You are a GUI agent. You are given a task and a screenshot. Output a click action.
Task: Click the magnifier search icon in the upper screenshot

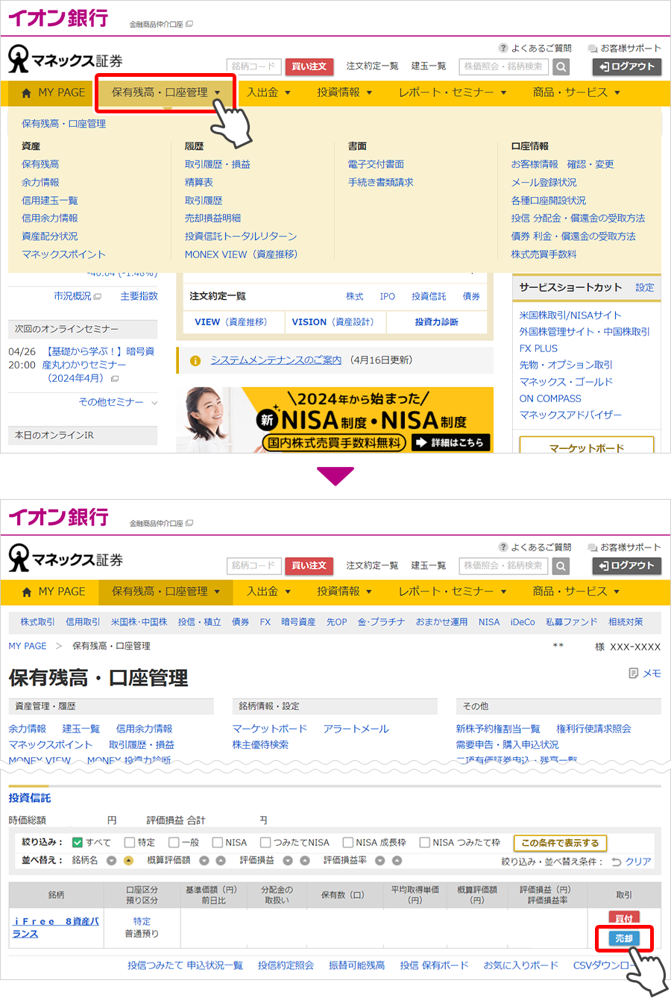click(561, 66)
